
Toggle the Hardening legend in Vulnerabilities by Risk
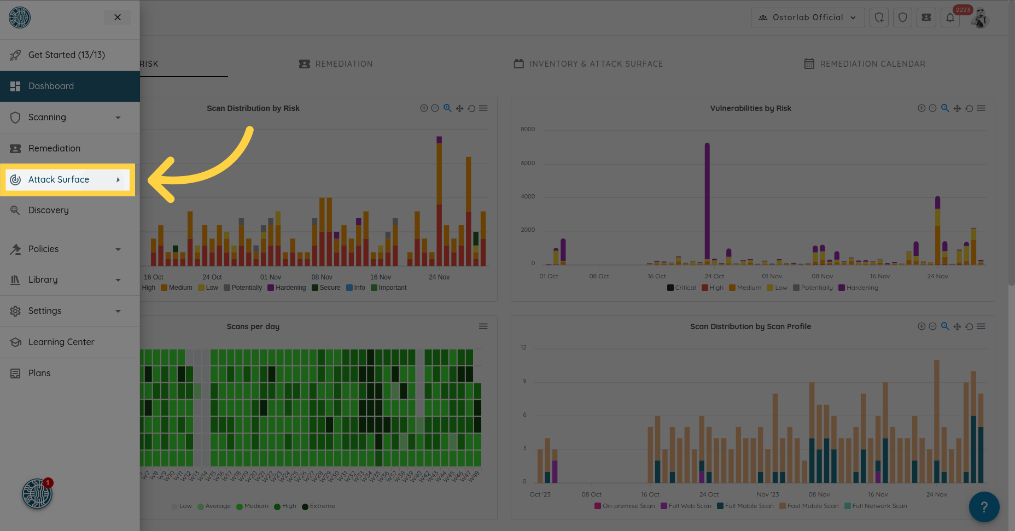[858, 288]
